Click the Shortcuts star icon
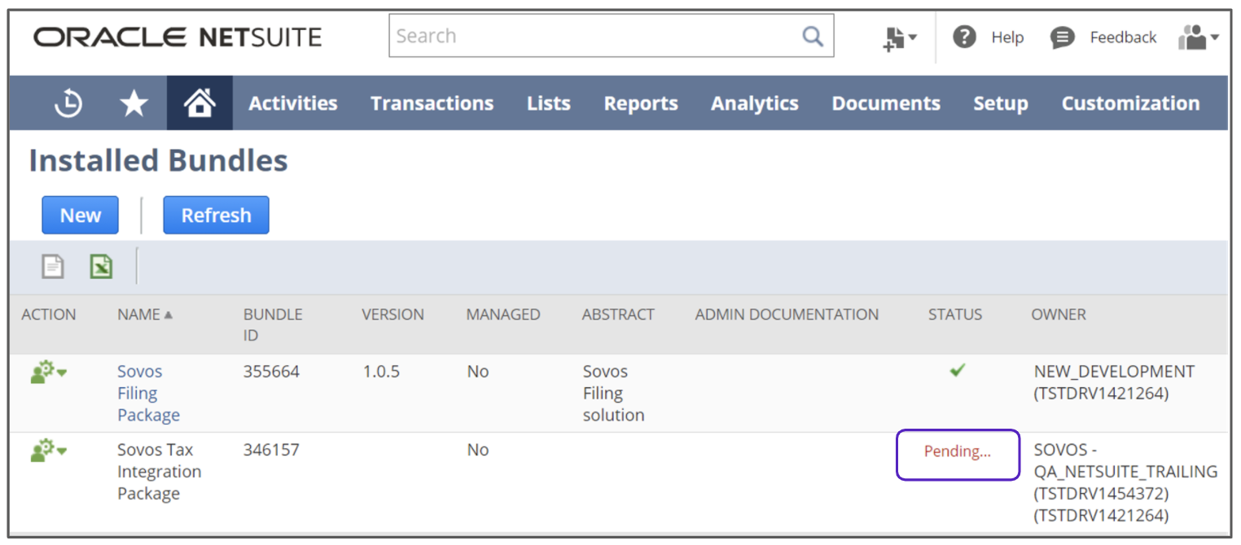1241x545 pixels. [134, 103]
